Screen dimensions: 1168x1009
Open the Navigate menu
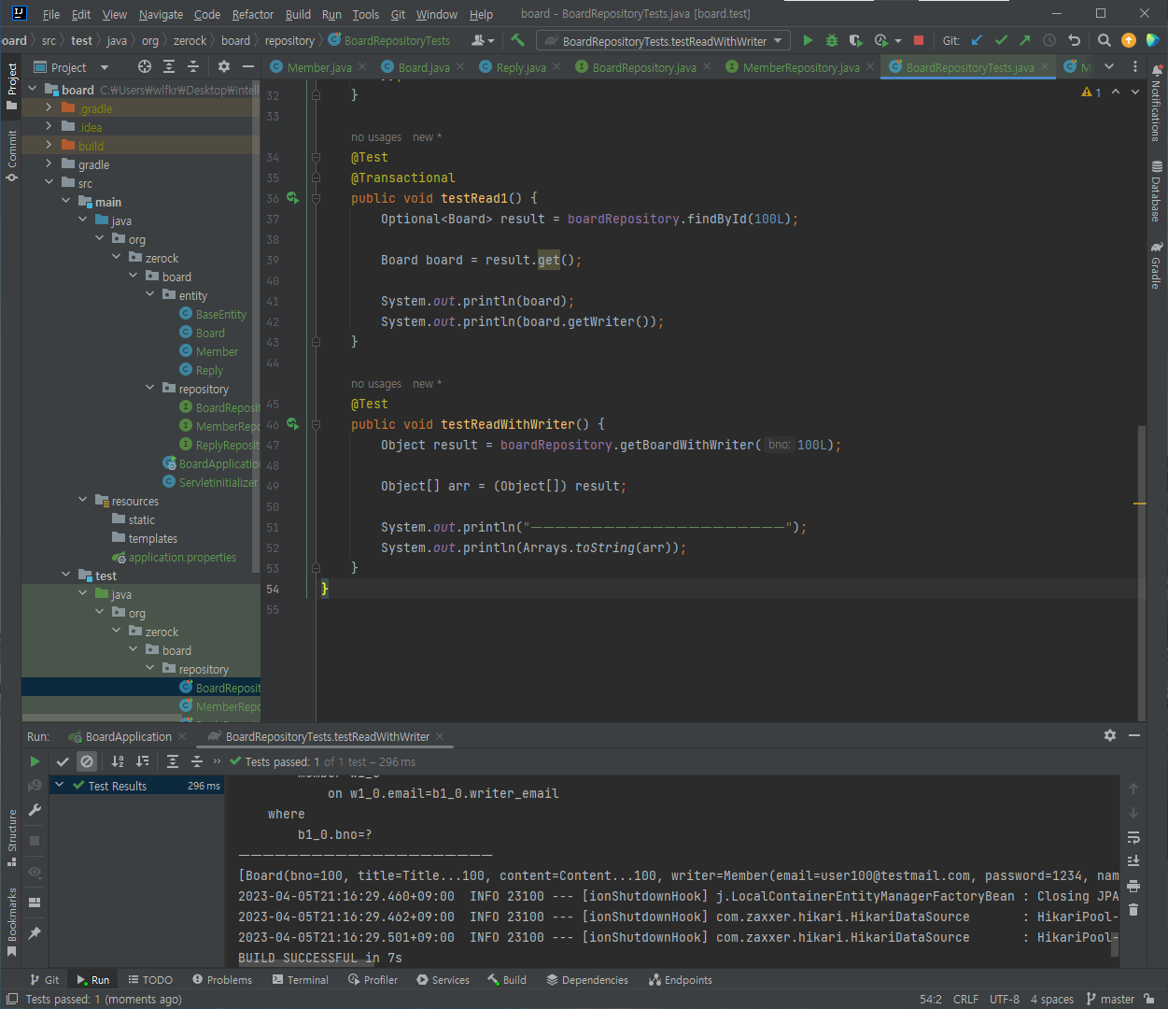coord(162,14)
